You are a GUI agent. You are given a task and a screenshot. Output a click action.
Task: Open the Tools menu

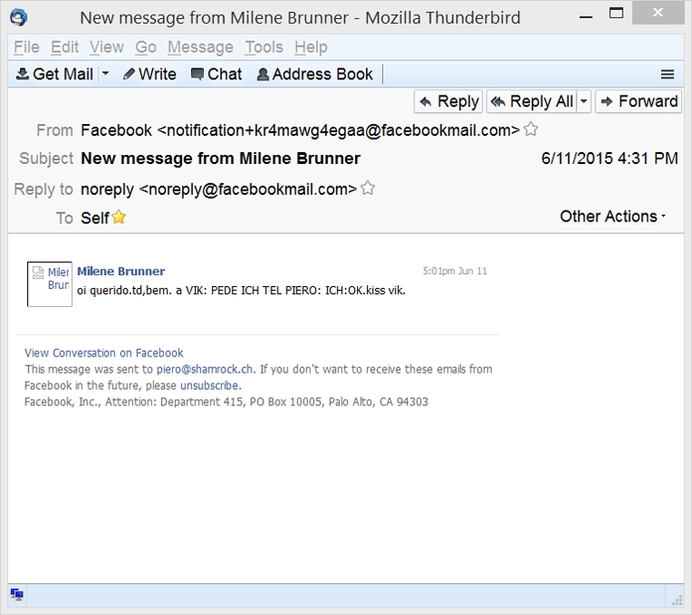tap(264, 47)
